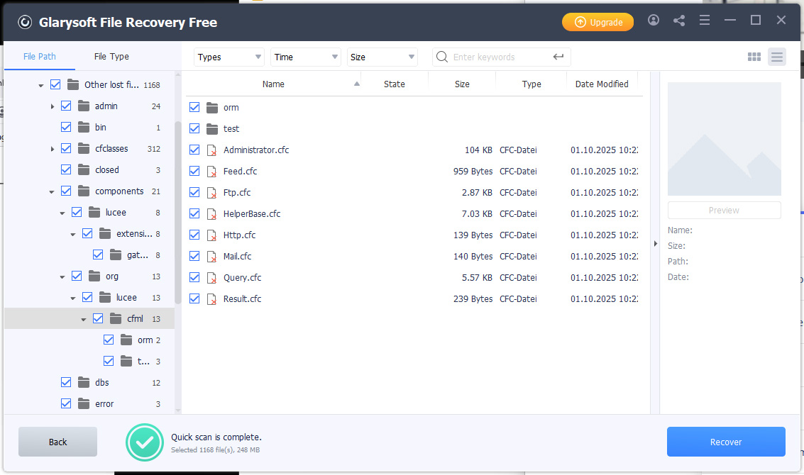
Task: Click the folder tree vertical scrollbar
Action: 177,213
